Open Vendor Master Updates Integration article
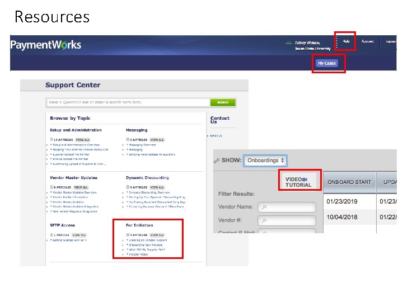Viewport: 403px width, 302px height. 76,207
